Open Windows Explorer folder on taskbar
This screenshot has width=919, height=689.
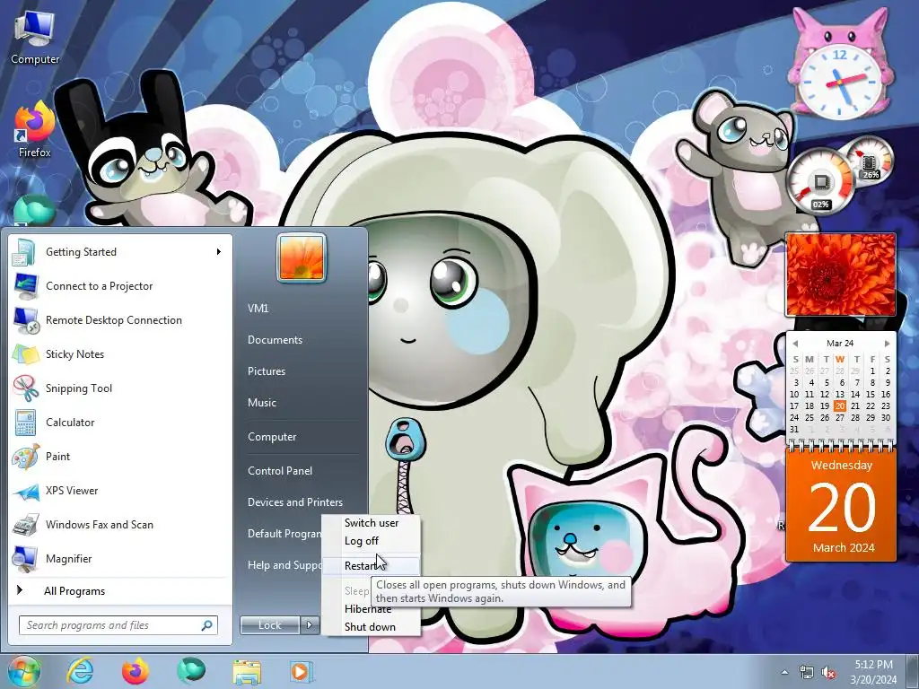tap(247, 671)
